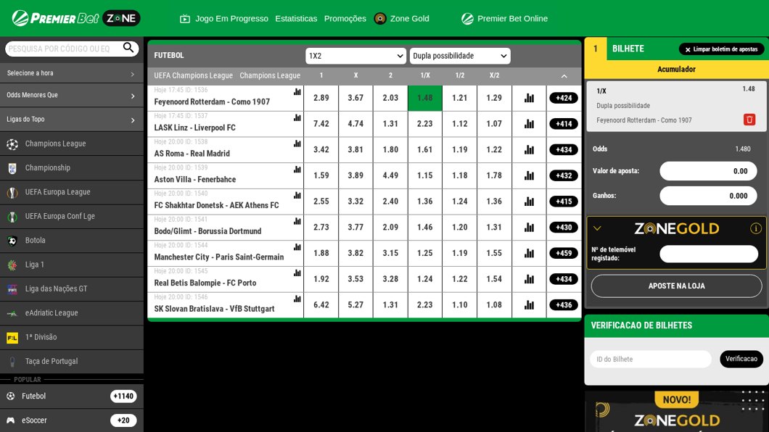Image resolution: width=769 pixels, height=432 pixels.
Task: Click small stats icon beside AS Roma match name
Action: 297,144
